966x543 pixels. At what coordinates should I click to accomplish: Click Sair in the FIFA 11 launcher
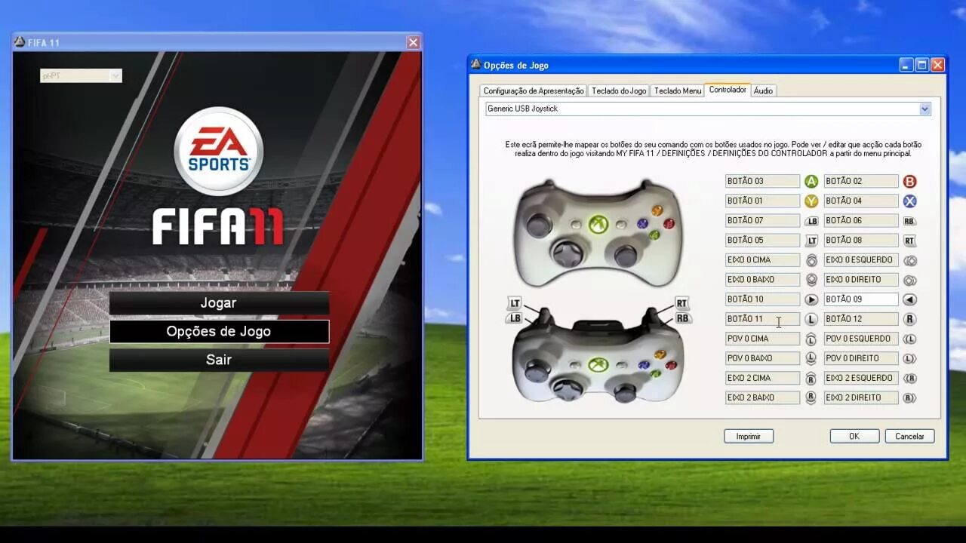[219, 360]
